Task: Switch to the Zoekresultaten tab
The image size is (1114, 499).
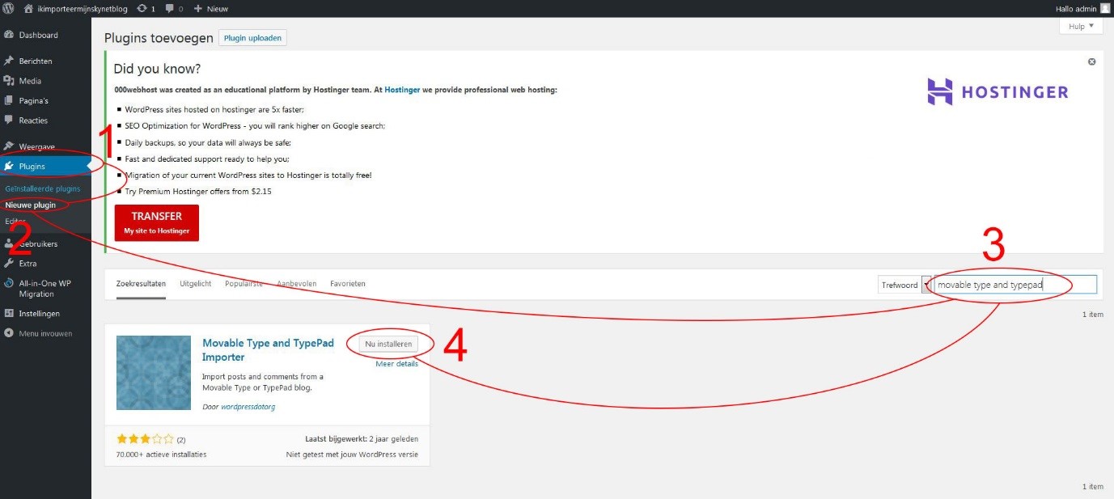Action: click(x=141, y=284)
